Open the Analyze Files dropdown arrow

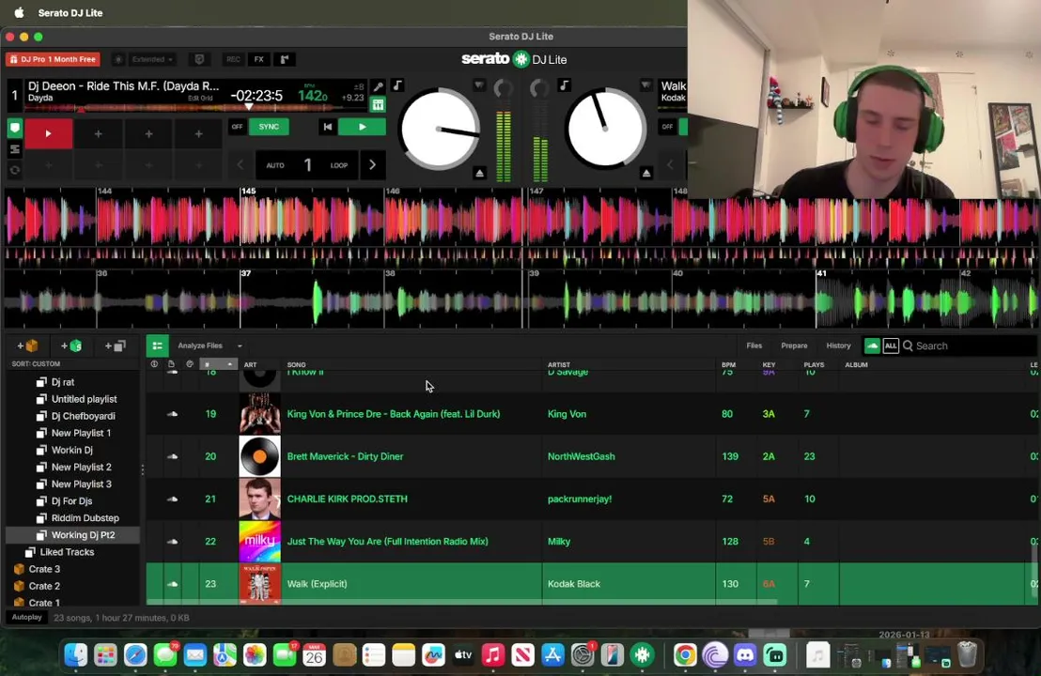[x=240, y=346]
